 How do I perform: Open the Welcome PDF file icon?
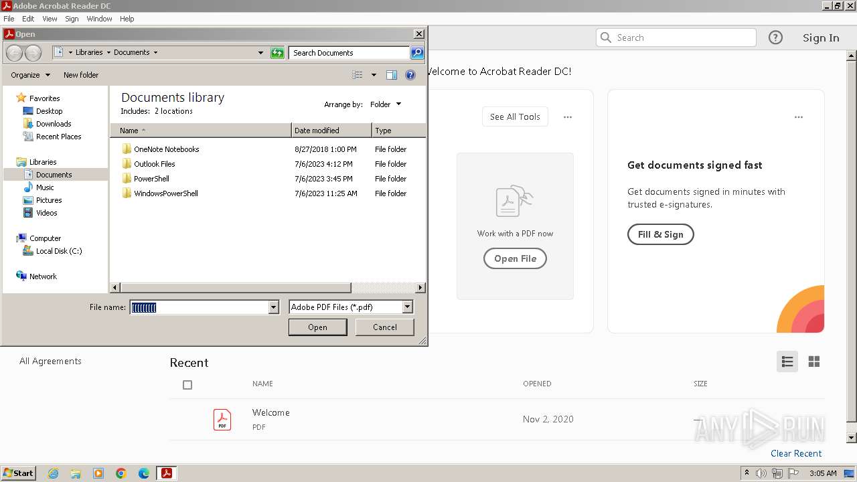tap(222, 420)
